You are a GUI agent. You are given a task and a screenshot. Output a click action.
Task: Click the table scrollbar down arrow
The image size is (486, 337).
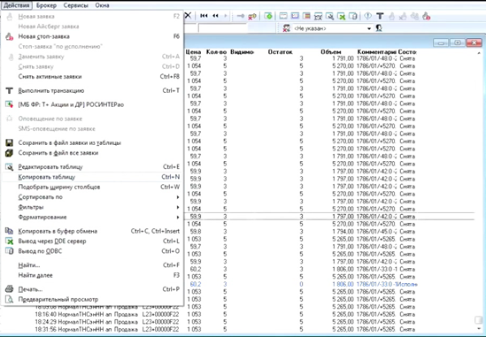(479, 328)
